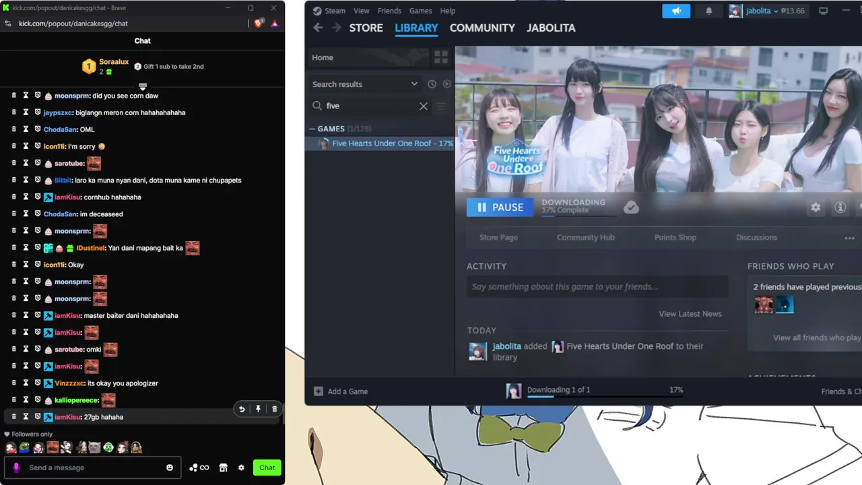Click plus icon for Add a Game
862x485 pixels.
(x=319, y=391)
